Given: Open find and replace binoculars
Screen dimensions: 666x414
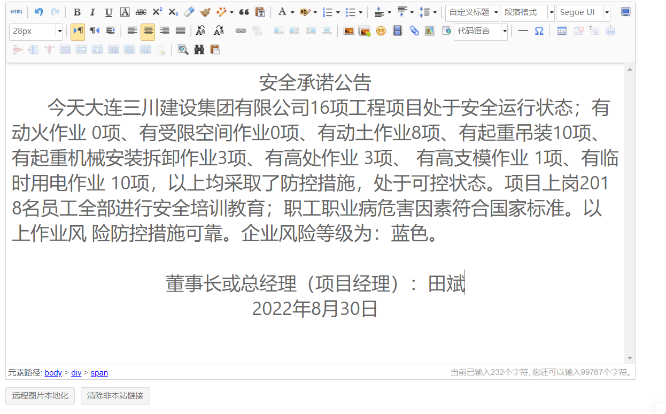Looking at the screenshot, I should pos(199,50).
